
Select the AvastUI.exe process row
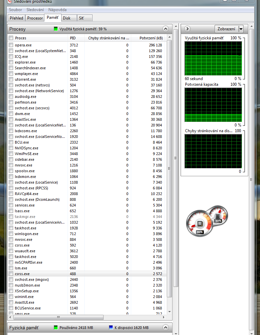(87, 302)
